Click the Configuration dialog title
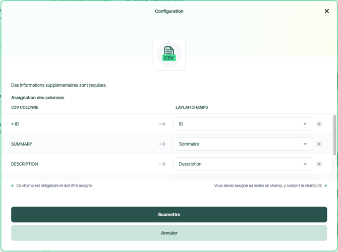The height and width of the screenshot is (252, 338). [x=169, y=11]
